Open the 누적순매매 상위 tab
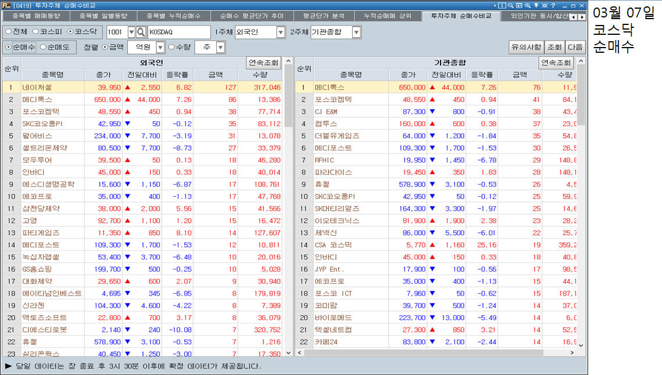 (x=388, y=16)
